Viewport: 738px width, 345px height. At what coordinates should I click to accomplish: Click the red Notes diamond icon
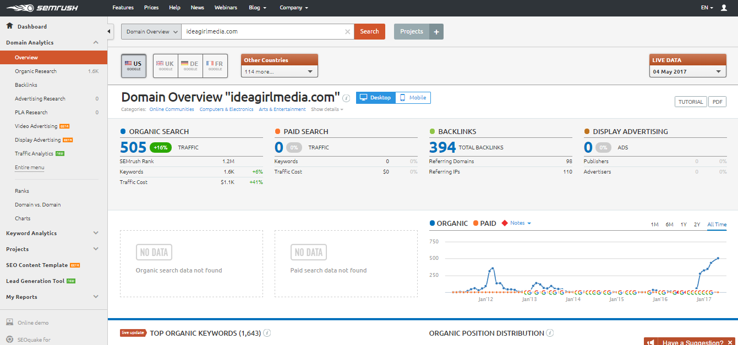(504, 224)
